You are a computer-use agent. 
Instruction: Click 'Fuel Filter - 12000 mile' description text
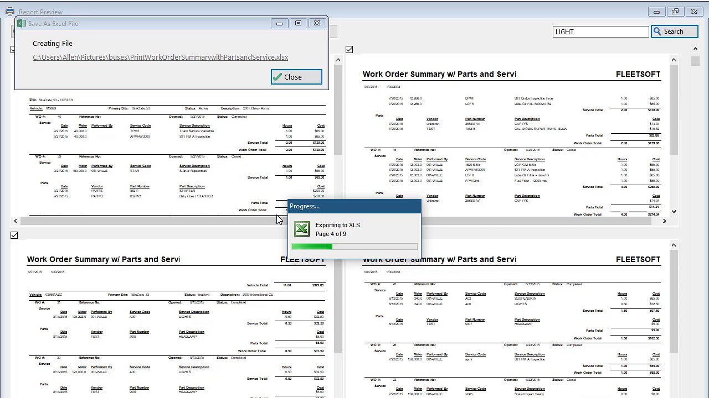click(531, 181)
